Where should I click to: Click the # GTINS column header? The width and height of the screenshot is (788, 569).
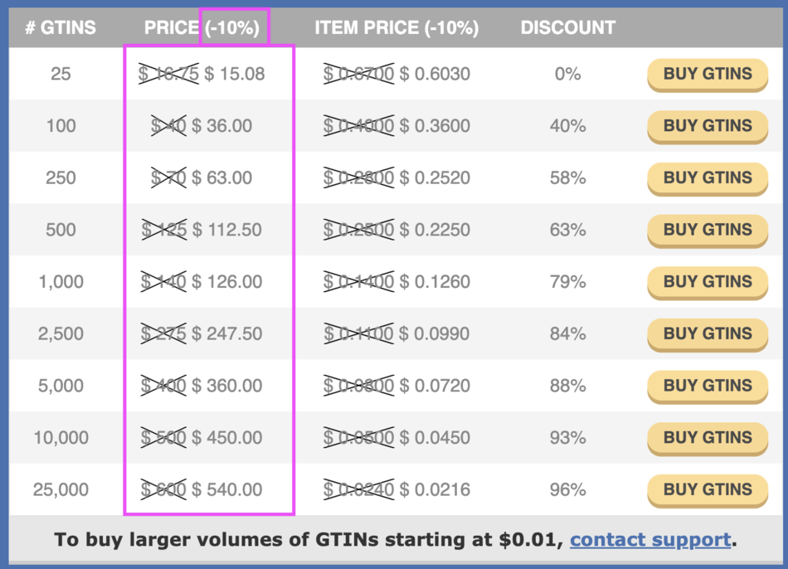(61, 27)
